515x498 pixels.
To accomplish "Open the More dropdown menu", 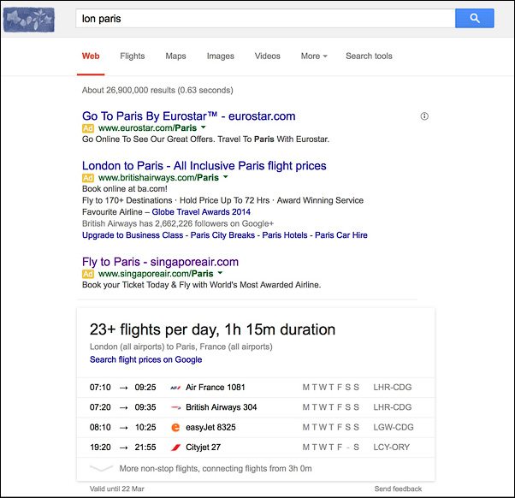I will pyautogui.click(x=314, y=56).
